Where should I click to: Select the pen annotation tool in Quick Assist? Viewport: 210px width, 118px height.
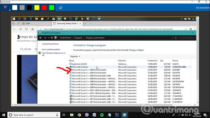[5, 7]
